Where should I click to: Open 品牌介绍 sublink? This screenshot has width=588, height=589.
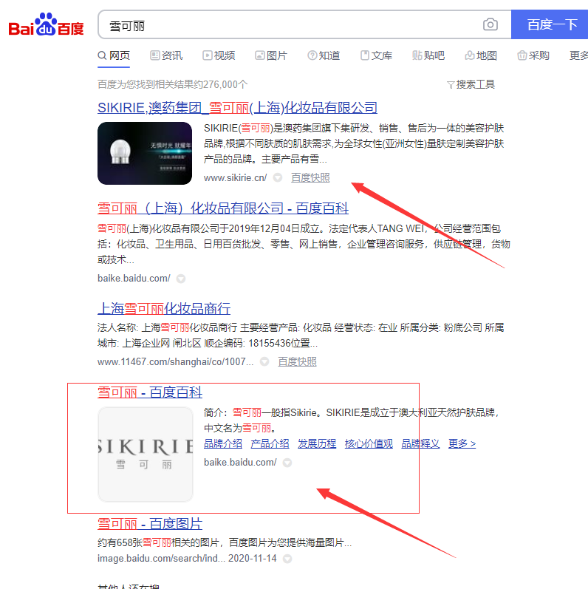point(223,443)
